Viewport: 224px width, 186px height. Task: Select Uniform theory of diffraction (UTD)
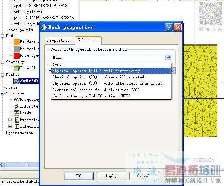(111, 96)
